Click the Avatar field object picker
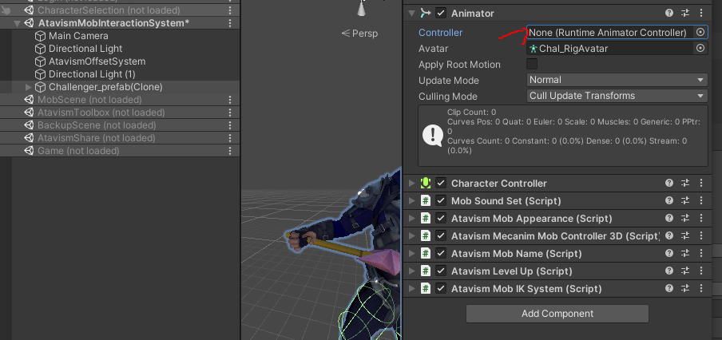The image size is (722, 340). (700, 49)
